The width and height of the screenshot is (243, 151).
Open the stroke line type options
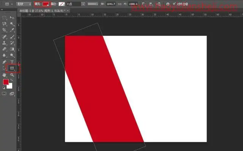tap(93, 4)
